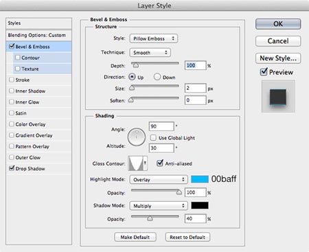
Task: Enable the Contour checkbox
Action: [17, 57]
